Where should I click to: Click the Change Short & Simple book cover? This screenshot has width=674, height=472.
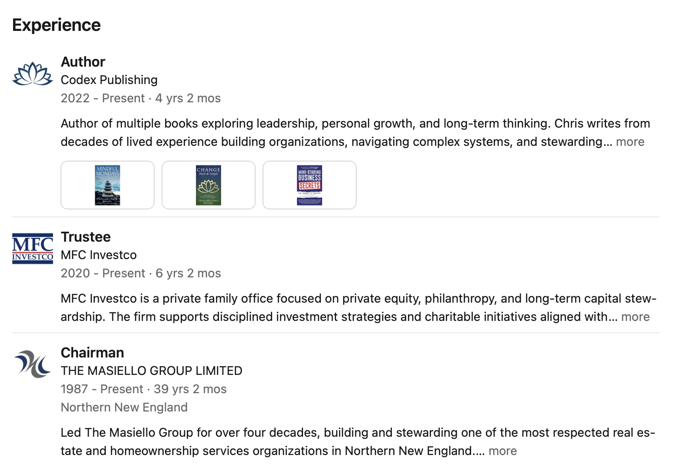(208, 185)
